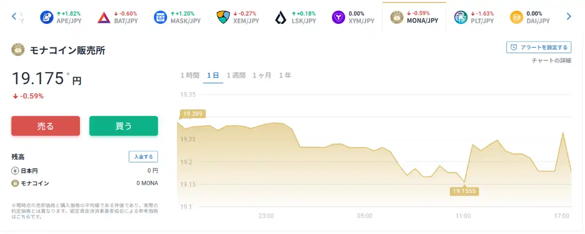Image resolution: width=585 pixels, height=234 pixels.
Task: Switch chart to 1時間 range
Action: pyautogui.click(x=190, y=75)
